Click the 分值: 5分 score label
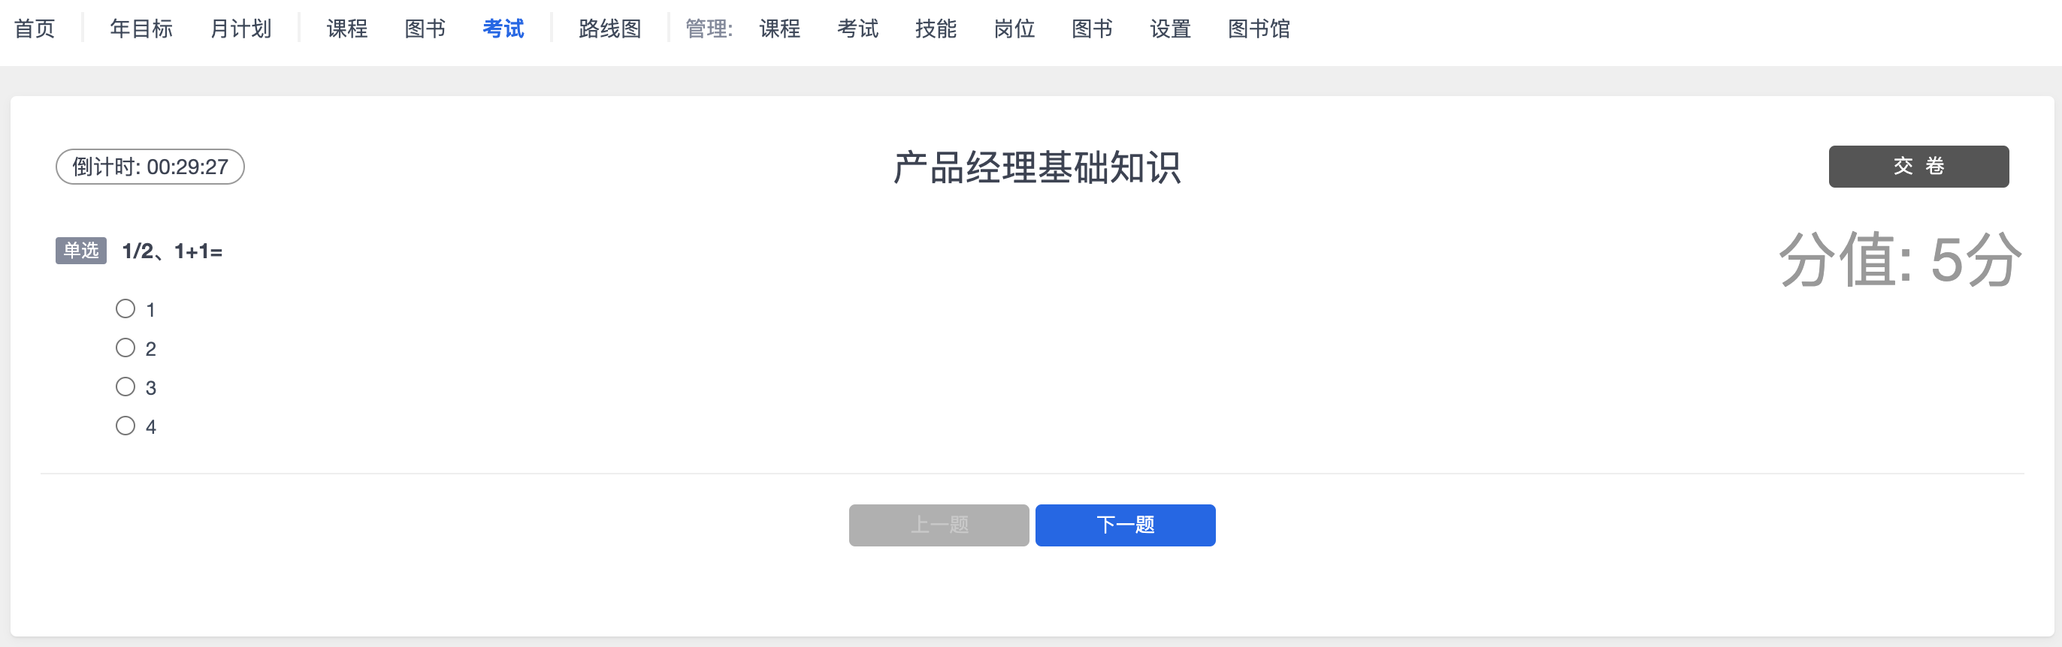This screenshot has height=647, width=2062. (x=1900, y=260)
